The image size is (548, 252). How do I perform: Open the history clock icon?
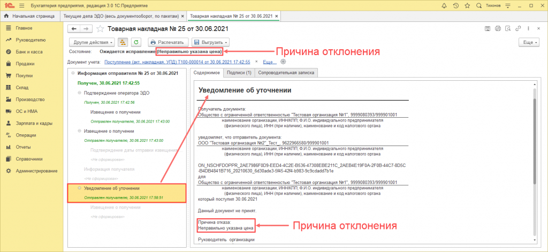click(455, 5)
